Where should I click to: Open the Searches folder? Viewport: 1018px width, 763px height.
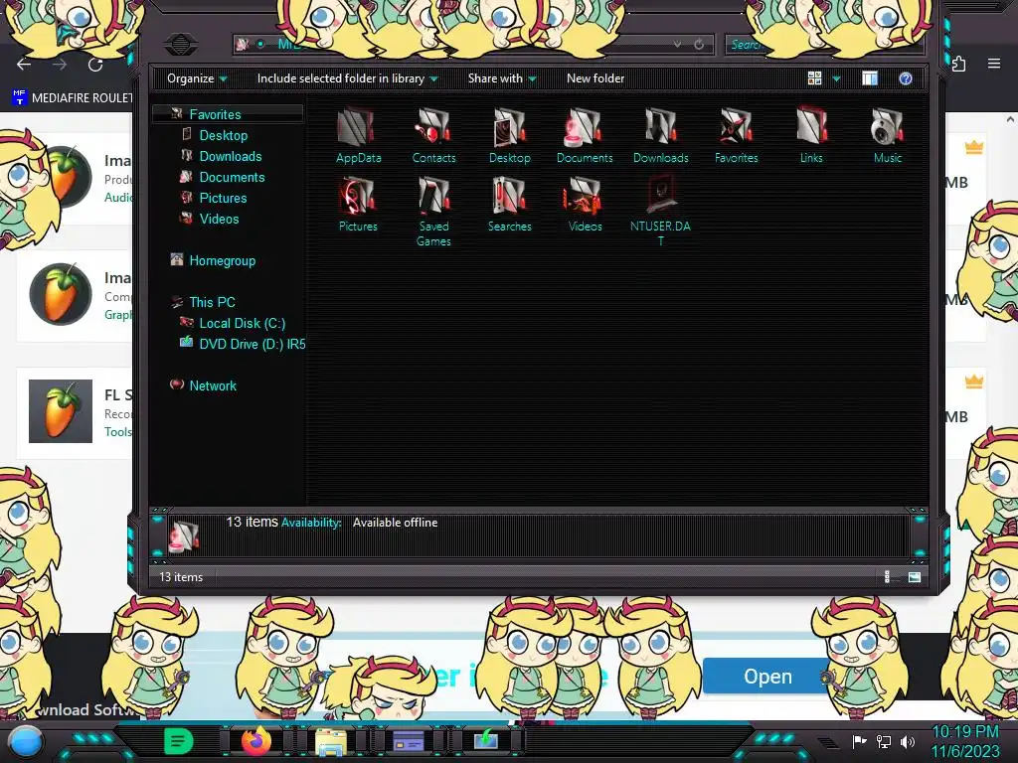510,205
